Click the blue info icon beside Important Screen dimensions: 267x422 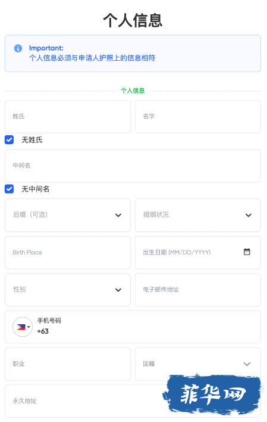(18, 48)
